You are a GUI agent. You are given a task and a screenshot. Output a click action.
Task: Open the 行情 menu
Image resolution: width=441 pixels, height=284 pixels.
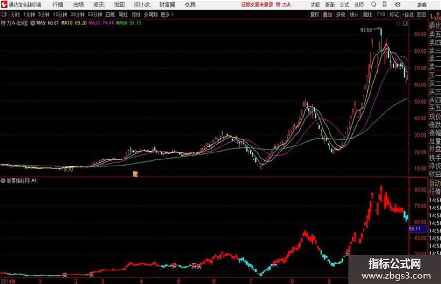point(58,5)
